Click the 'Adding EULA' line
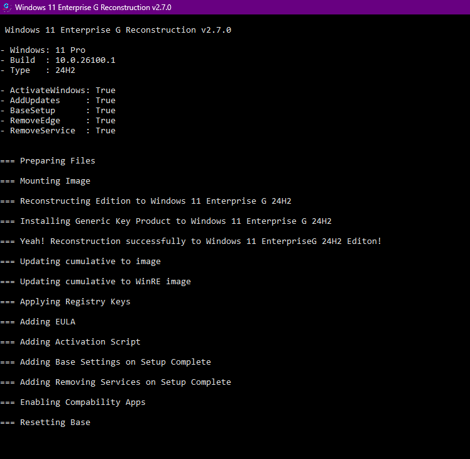 (x=38, y=322)
